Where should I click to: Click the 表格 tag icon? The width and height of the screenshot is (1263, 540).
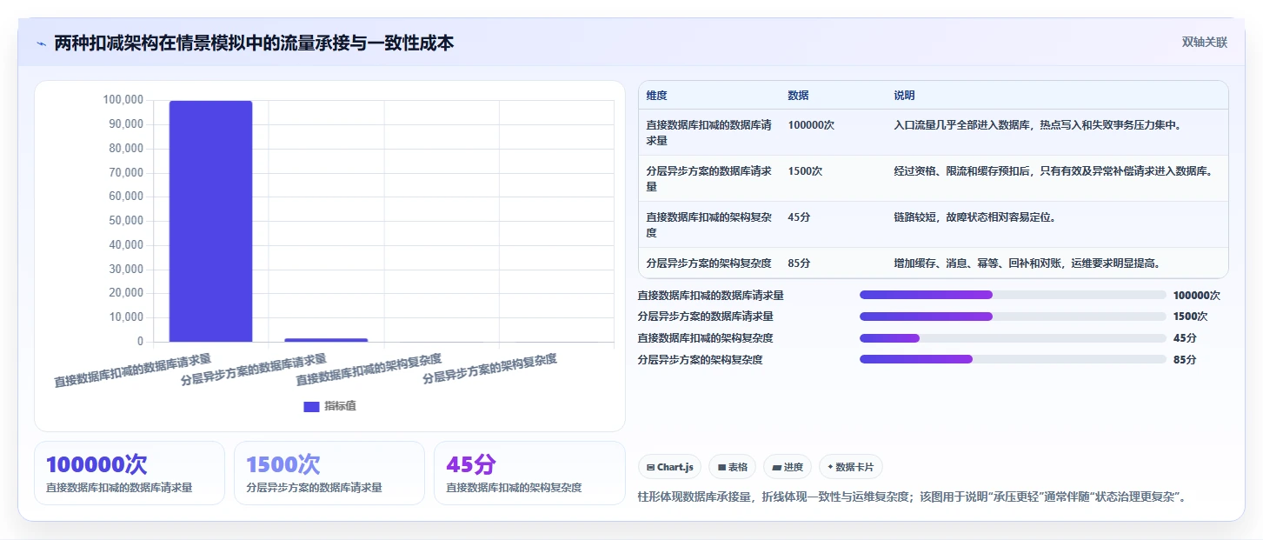click(x=721, y=467)
